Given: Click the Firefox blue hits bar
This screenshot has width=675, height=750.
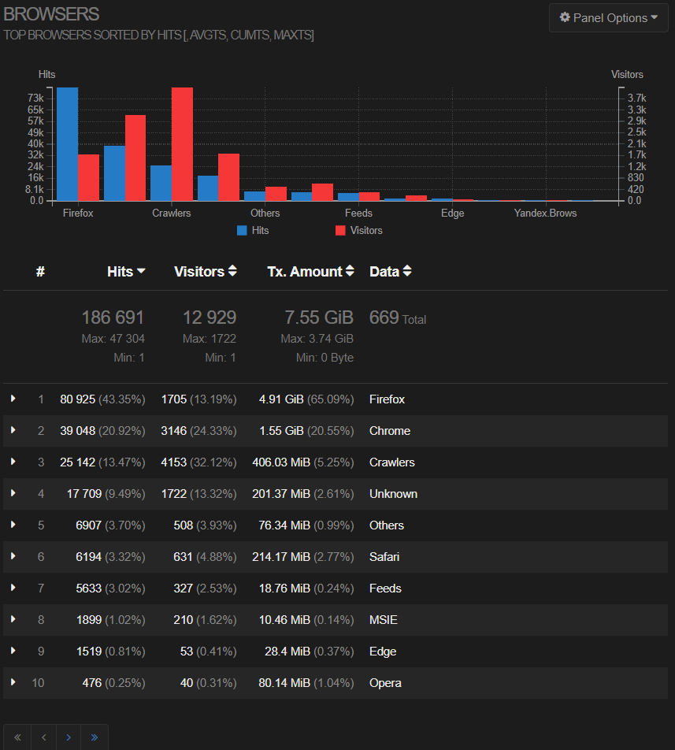Looking at the screenshot, I should pyautogui.click(x=68, y=144).
